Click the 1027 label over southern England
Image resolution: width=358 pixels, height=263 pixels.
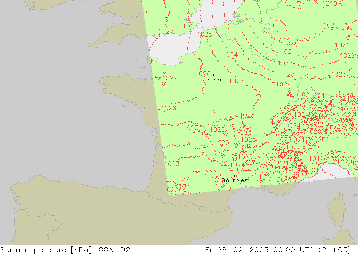coord(166,31)
